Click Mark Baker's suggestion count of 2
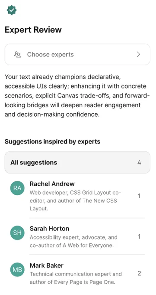The height and width of the screenshot is (295, 156). click(x=139, y=273)
